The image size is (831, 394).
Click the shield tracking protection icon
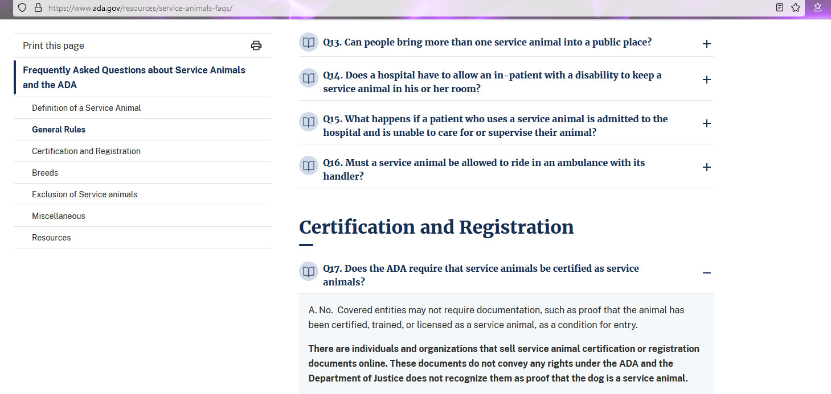[x=22, y=8]
